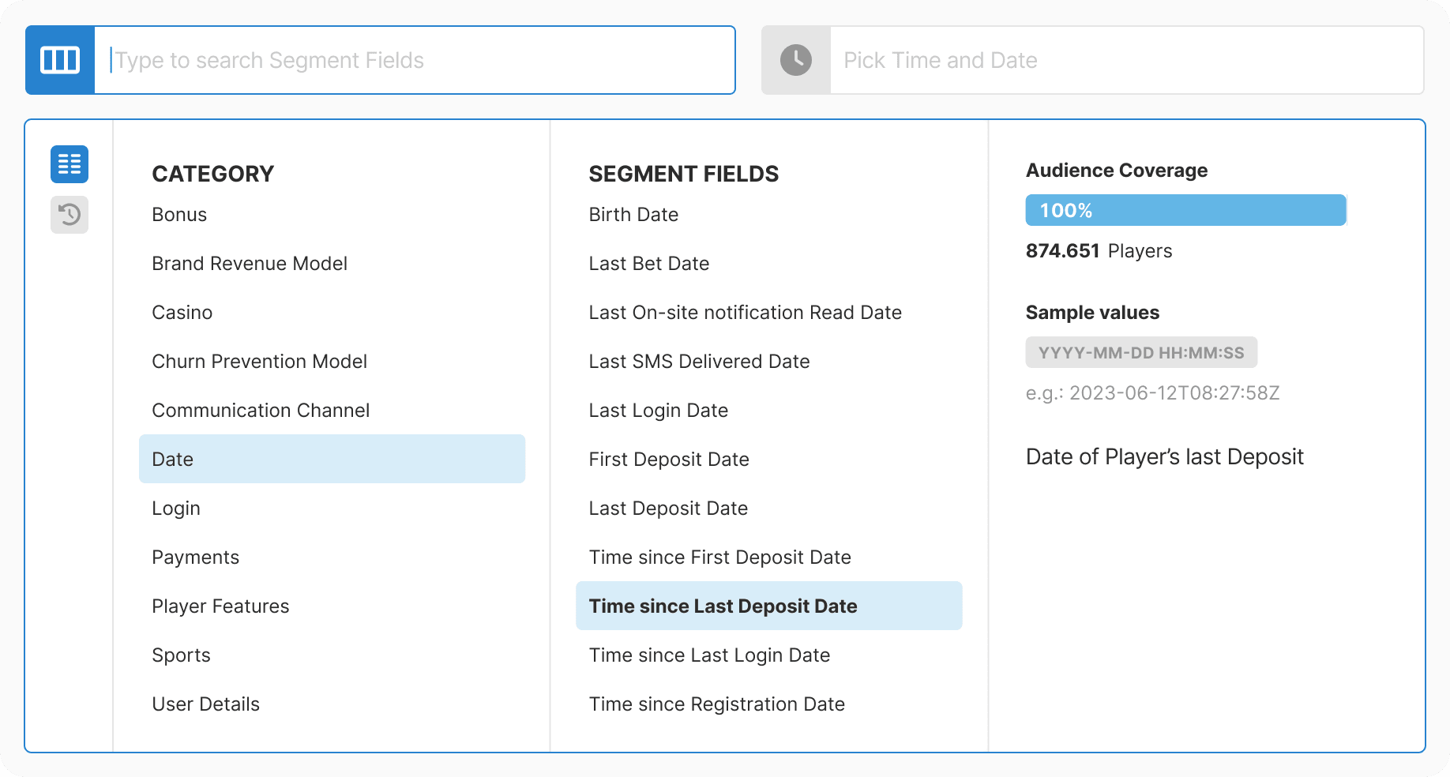
Task: Select the Payments category
Action: 195,557
